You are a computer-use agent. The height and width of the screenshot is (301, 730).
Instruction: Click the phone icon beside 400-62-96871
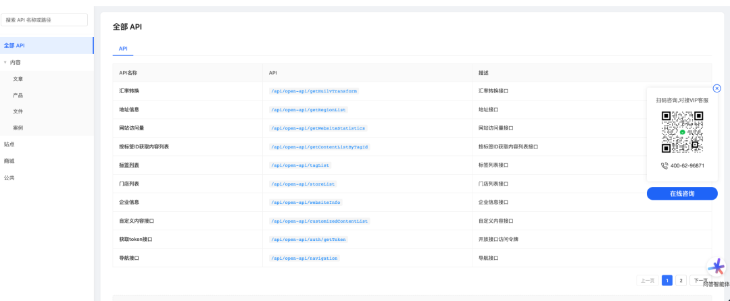pyautogui.click(x=664, y=165)
